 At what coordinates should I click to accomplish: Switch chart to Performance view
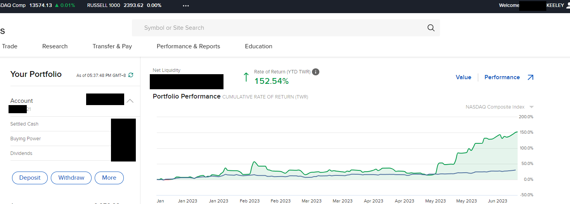point(502,77)
